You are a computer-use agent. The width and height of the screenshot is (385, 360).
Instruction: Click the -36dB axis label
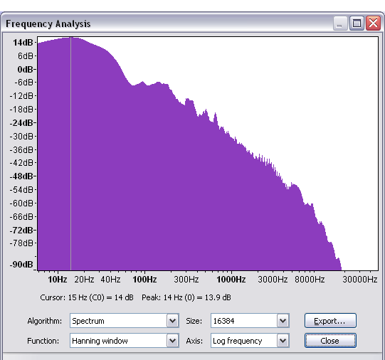[21, 149]
